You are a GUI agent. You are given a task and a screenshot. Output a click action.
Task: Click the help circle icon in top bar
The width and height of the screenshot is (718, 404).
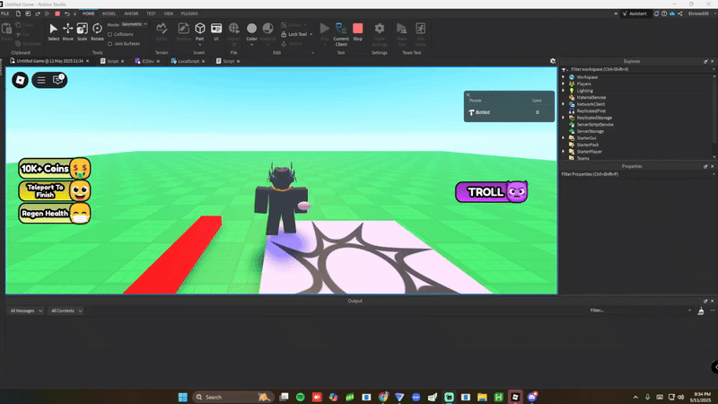(664, 13)
